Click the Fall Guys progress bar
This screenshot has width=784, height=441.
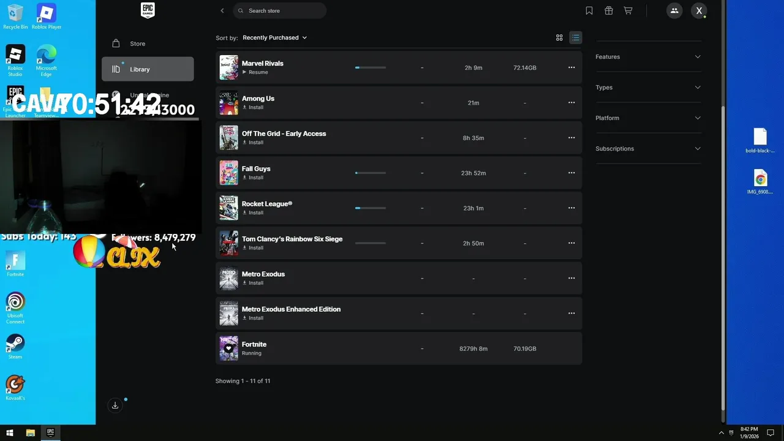(371, 173)
